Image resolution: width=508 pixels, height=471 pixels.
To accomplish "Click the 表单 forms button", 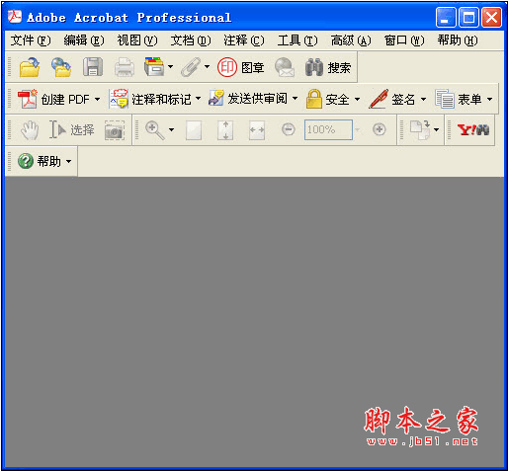I will click(x=459, y=99).
